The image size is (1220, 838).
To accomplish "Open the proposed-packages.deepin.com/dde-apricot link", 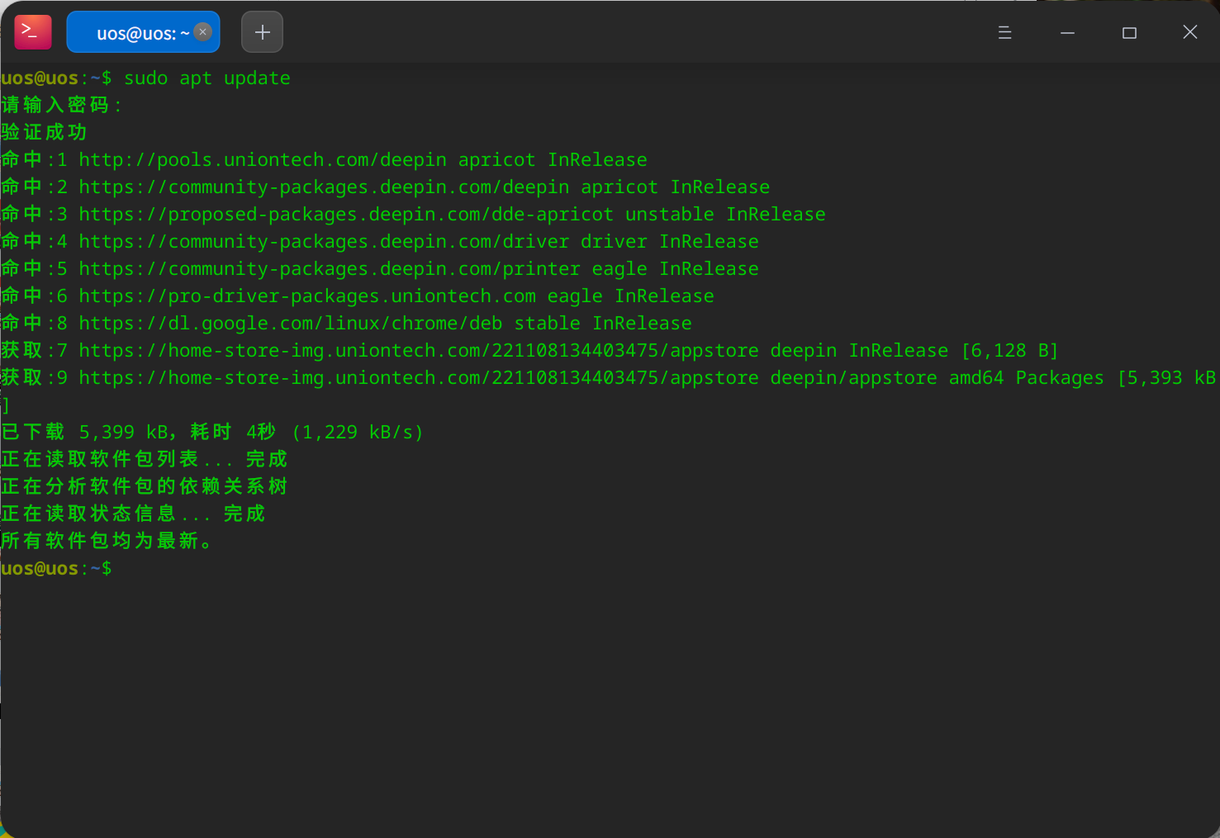I will [x=346, y=215].
